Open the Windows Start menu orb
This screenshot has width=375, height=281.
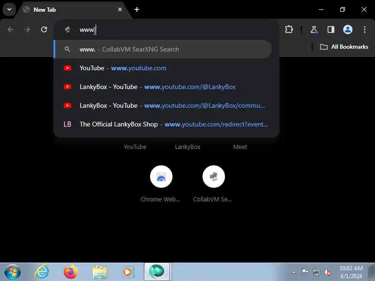point(13,272)
